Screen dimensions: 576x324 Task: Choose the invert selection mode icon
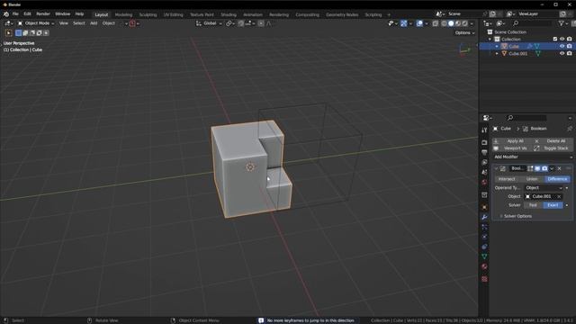[40, 33]
